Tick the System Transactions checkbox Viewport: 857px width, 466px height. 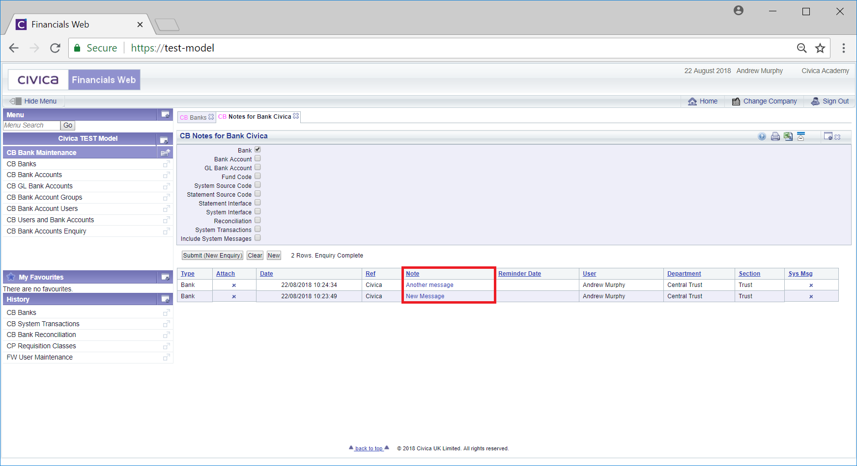pos(257,229)
